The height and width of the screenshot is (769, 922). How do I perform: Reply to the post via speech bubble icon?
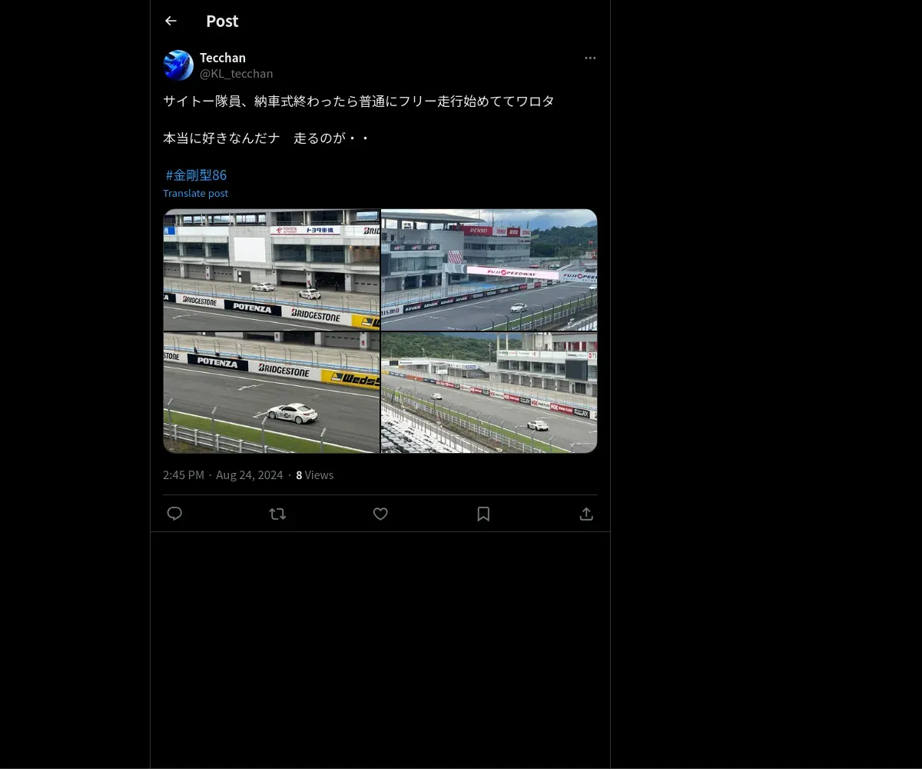tap(174, 514)
